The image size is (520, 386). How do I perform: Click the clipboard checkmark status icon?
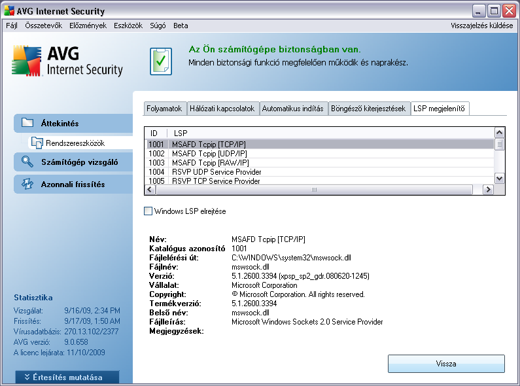tap(161, 61)
